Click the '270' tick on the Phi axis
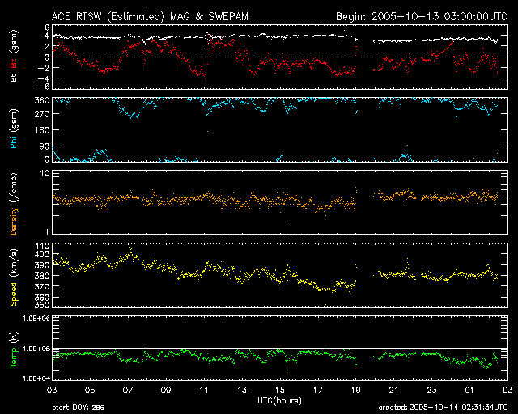Screen dimensions: 518x414 pos(42,114)
